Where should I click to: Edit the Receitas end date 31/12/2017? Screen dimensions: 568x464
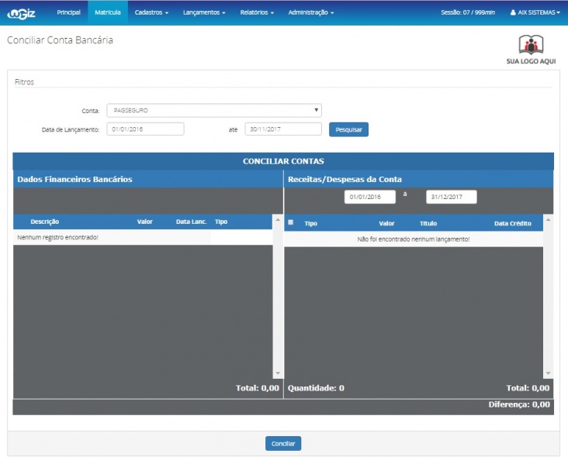[451, 197]
